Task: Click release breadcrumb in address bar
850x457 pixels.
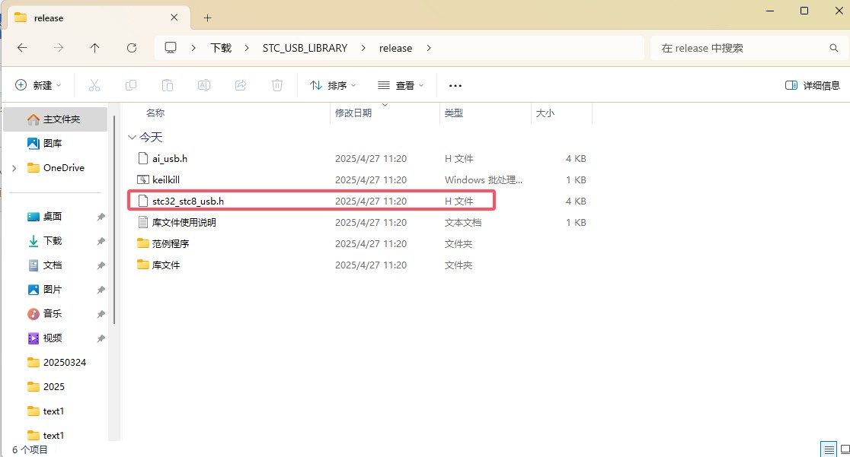Action: [396, 48]
